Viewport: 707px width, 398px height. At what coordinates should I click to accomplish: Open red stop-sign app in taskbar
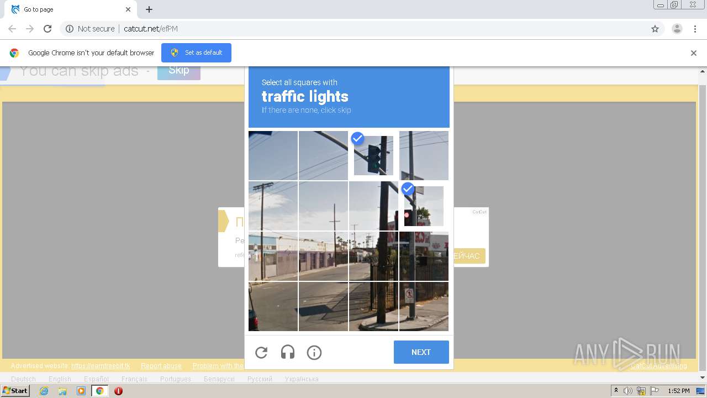click(118, 391)
